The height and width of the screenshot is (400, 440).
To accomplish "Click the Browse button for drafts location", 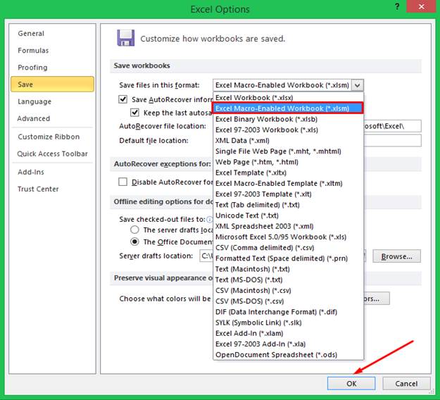I will click(396, 256).
